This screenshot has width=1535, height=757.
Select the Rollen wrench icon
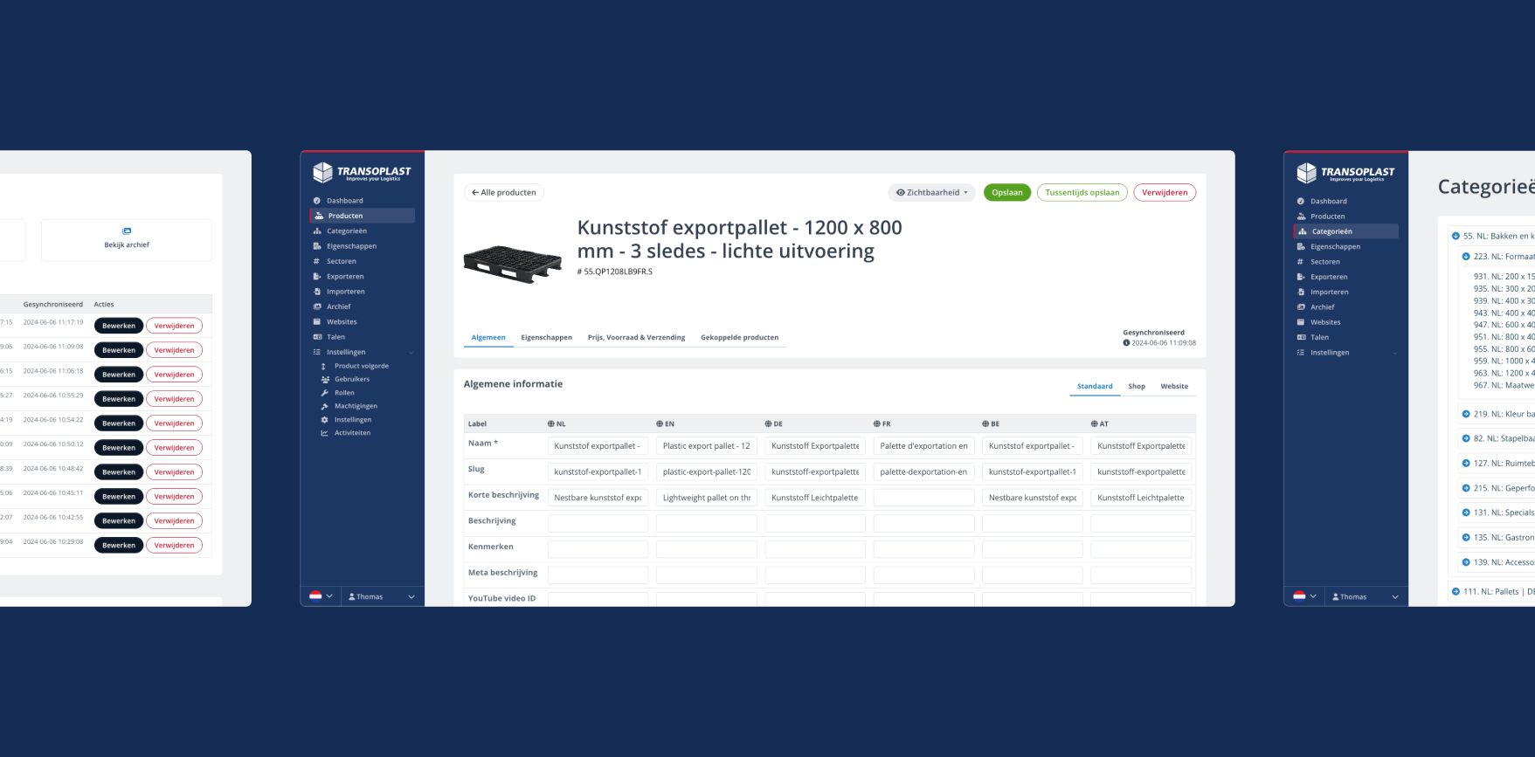point(325,393)
